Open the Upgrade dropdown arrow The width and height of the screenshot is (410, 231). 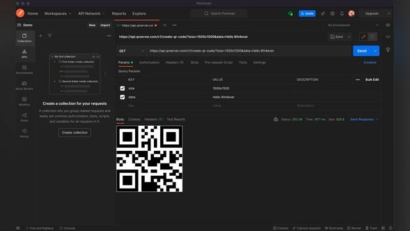tap(389, 13)
